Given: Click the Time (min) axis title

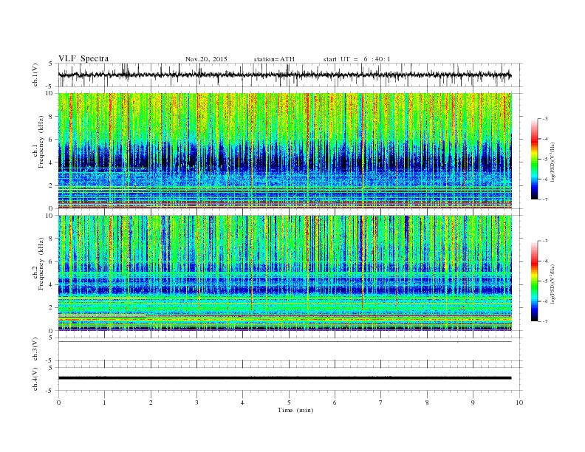Looking at the screenshot, I should click(295, 410).
